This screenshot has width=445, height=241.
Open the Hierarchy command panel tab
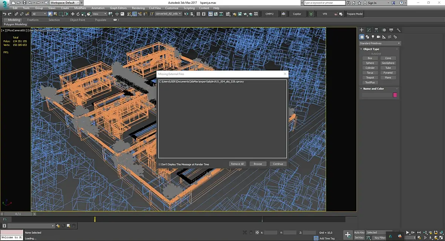point(376,30)
